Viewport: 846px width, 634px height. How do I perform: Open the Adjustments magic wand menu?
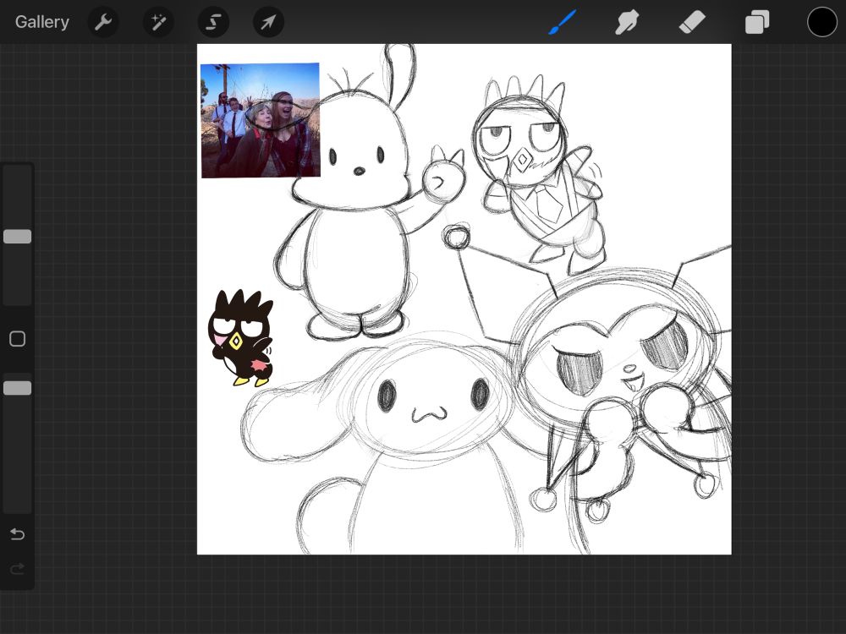coord(159,22)
